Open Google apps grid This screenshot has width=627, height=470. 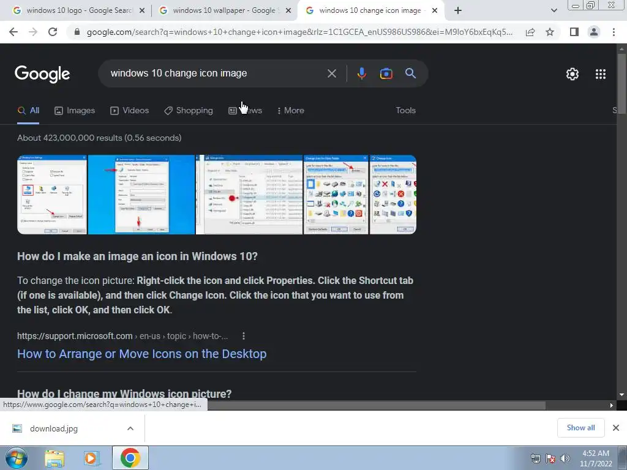click(601, 74)
